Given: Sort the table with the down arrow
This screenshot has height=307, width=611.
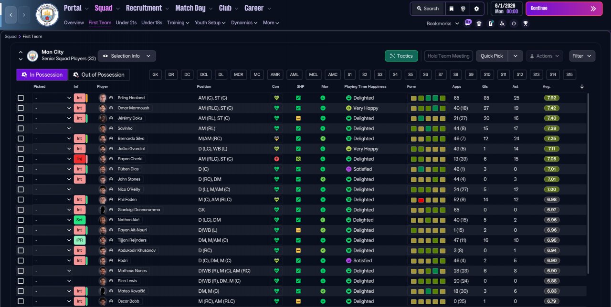Looking at the screenshot, I should (582, 86).
